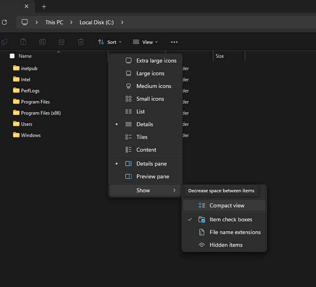Click the Program Files (x86) folder icon
The height and width of the screenshot is (287, 316).
pyautogui.click(x=16, y=113)
